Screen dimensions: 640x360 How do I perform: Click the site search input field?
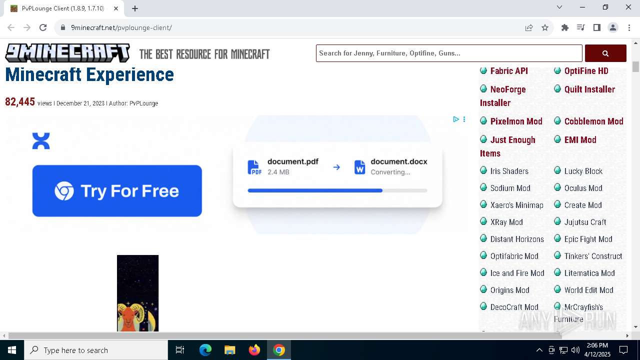449,53
